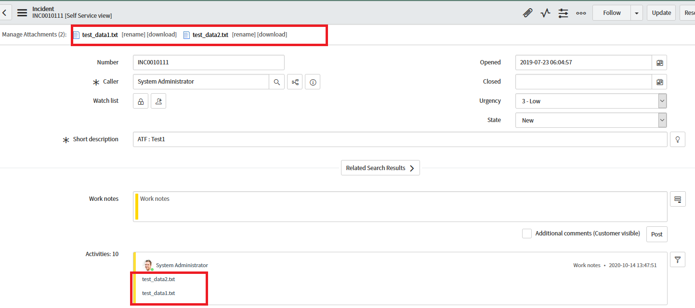Open the personalize form icon
Screen dimensions: 695x308
(563, 13)
